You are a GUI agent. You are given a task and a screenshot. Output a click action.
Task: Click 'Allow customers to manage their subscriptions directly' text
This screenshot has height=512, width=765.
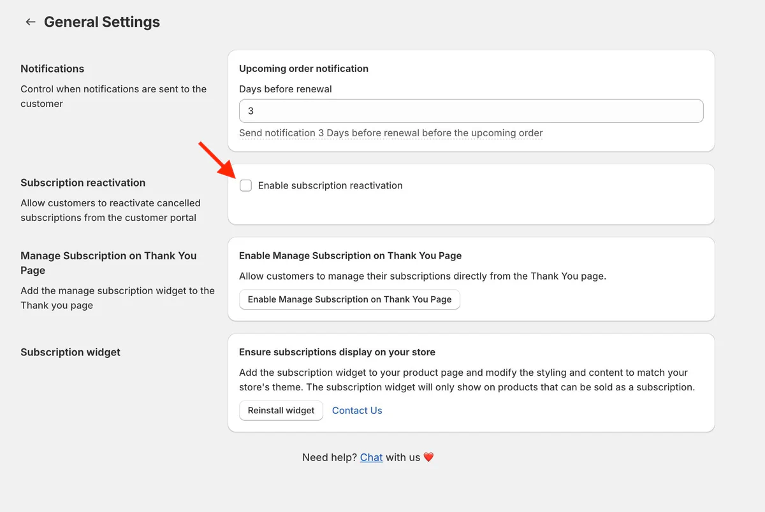[423, 276]
